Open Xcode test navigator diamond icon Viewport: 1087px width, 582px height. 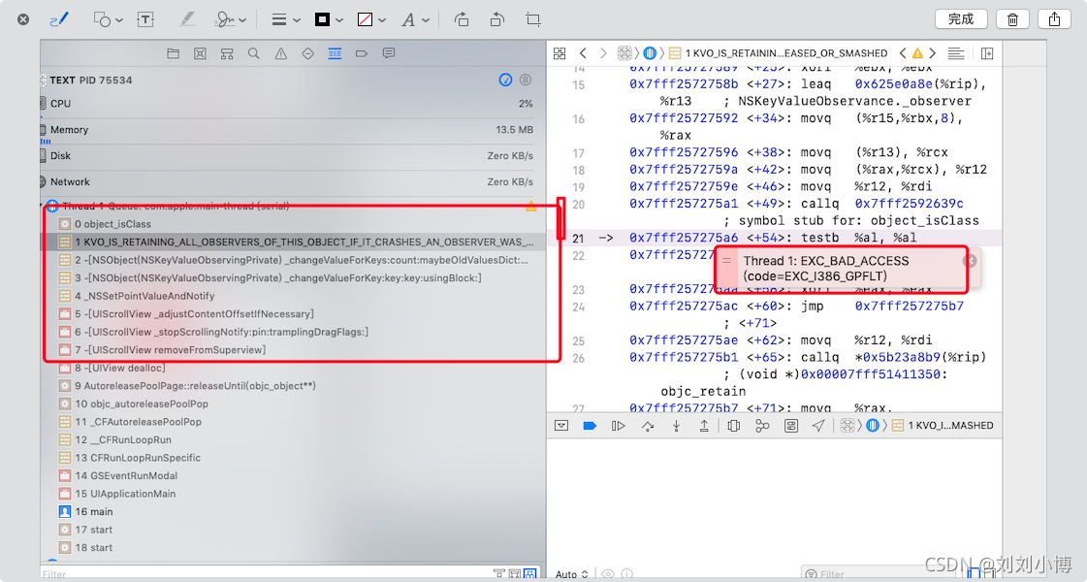pos(307,53)
